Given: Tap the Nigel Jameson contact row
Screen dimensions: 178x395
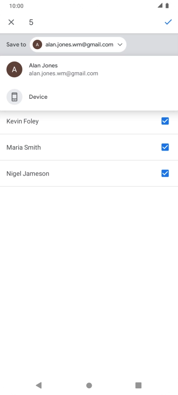Looking at the screenshot, I should (x=89, y=173).
